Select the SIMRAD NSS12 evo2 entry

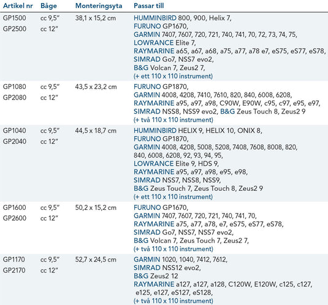pyautogui.click(x=167, y=268)
